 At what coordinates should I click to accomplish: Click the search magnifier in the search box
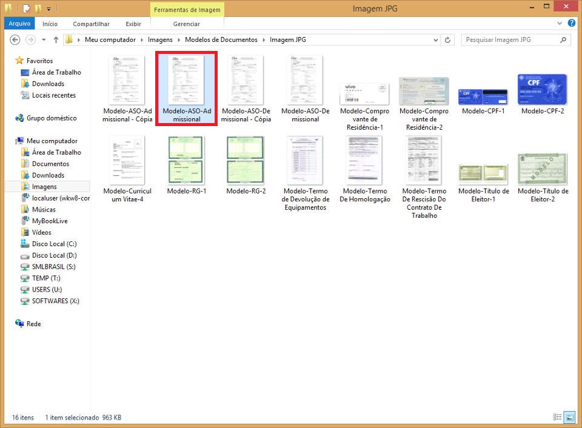[x=563, y=39]
